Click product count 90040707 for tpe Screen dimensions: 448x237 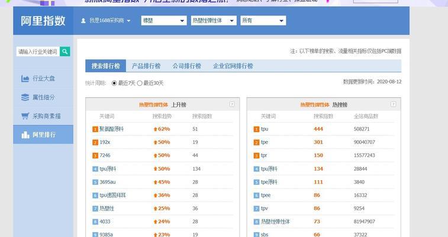[x=365, y=142]
